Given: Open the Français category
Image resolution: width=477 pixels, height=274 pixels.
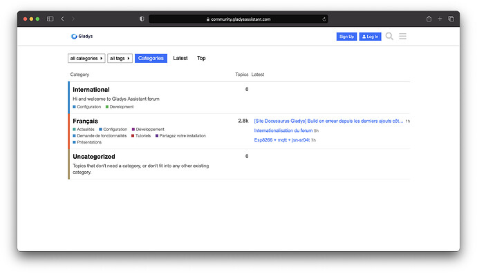Looking at the screenshot, I should point(85,121).
